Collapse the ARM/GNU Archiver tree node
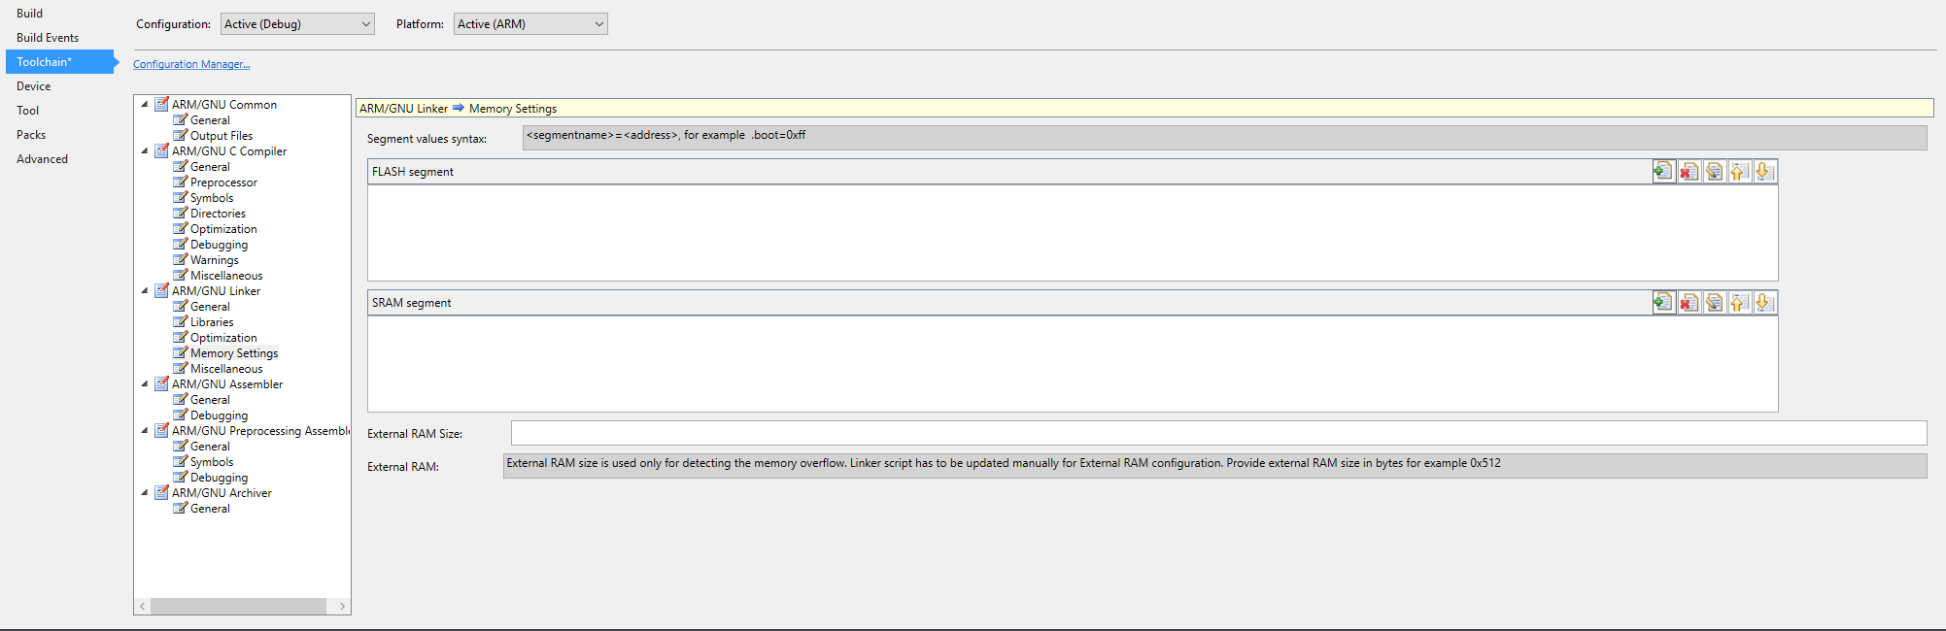1946x631 pixels. [145, 493]
